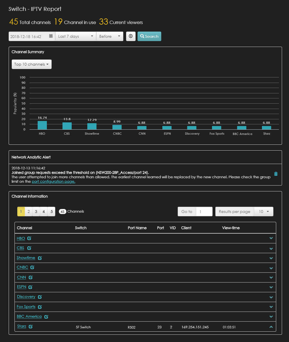Edit the Starz channel name

tap(31, 326)
